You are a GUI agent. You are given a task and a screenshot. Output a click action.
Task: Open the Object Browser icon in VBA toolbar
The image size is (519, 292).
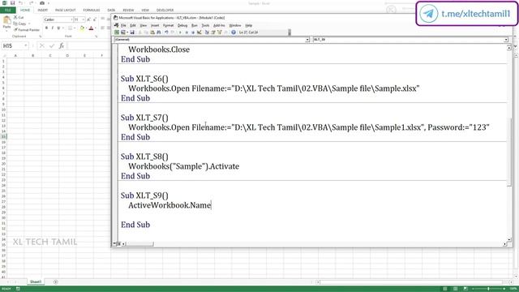pos(220,32)
